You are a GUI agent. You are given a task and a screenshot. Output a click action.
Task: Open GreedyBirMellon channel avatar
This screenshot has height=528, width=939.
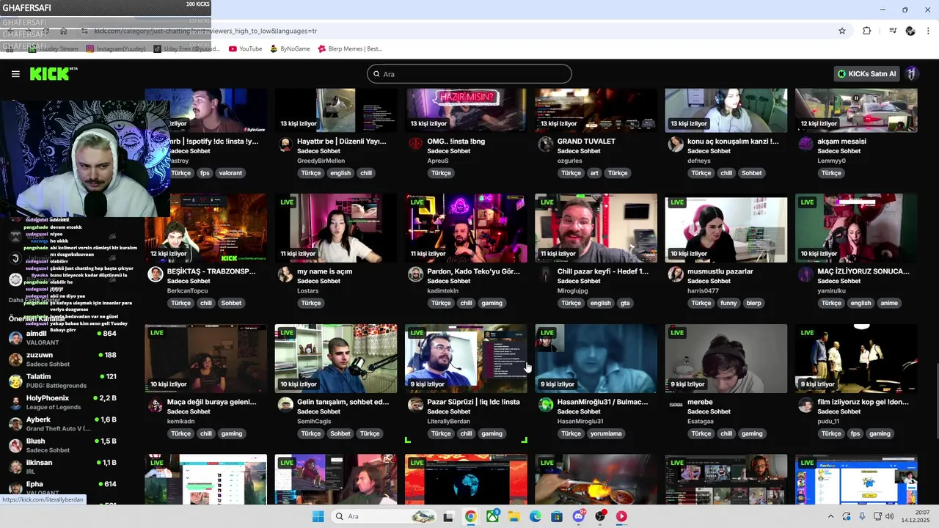[x=285, y=144]
